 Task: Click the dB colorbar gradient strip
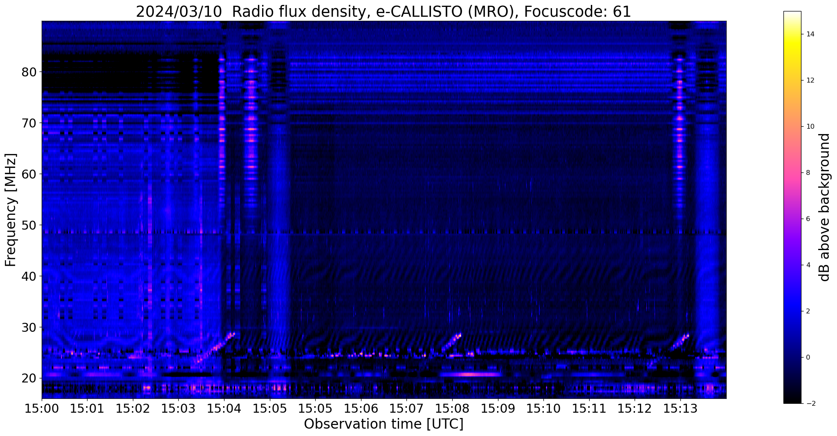(792, 207)
